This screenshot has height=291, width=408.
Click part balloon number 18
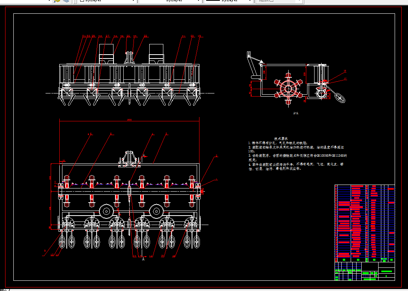point(345,71)
